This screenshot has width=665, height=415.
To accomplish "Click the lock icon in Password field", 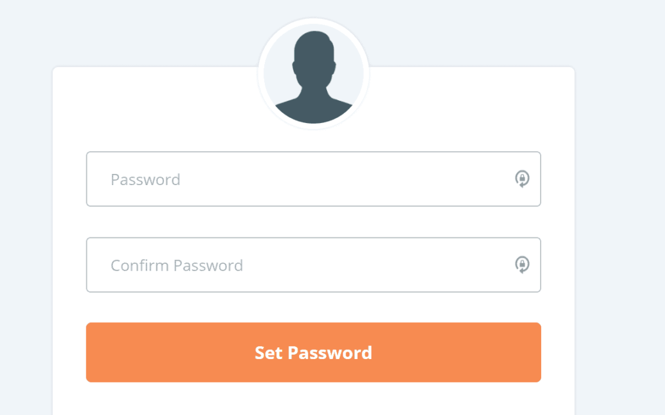I will point(522,179).
